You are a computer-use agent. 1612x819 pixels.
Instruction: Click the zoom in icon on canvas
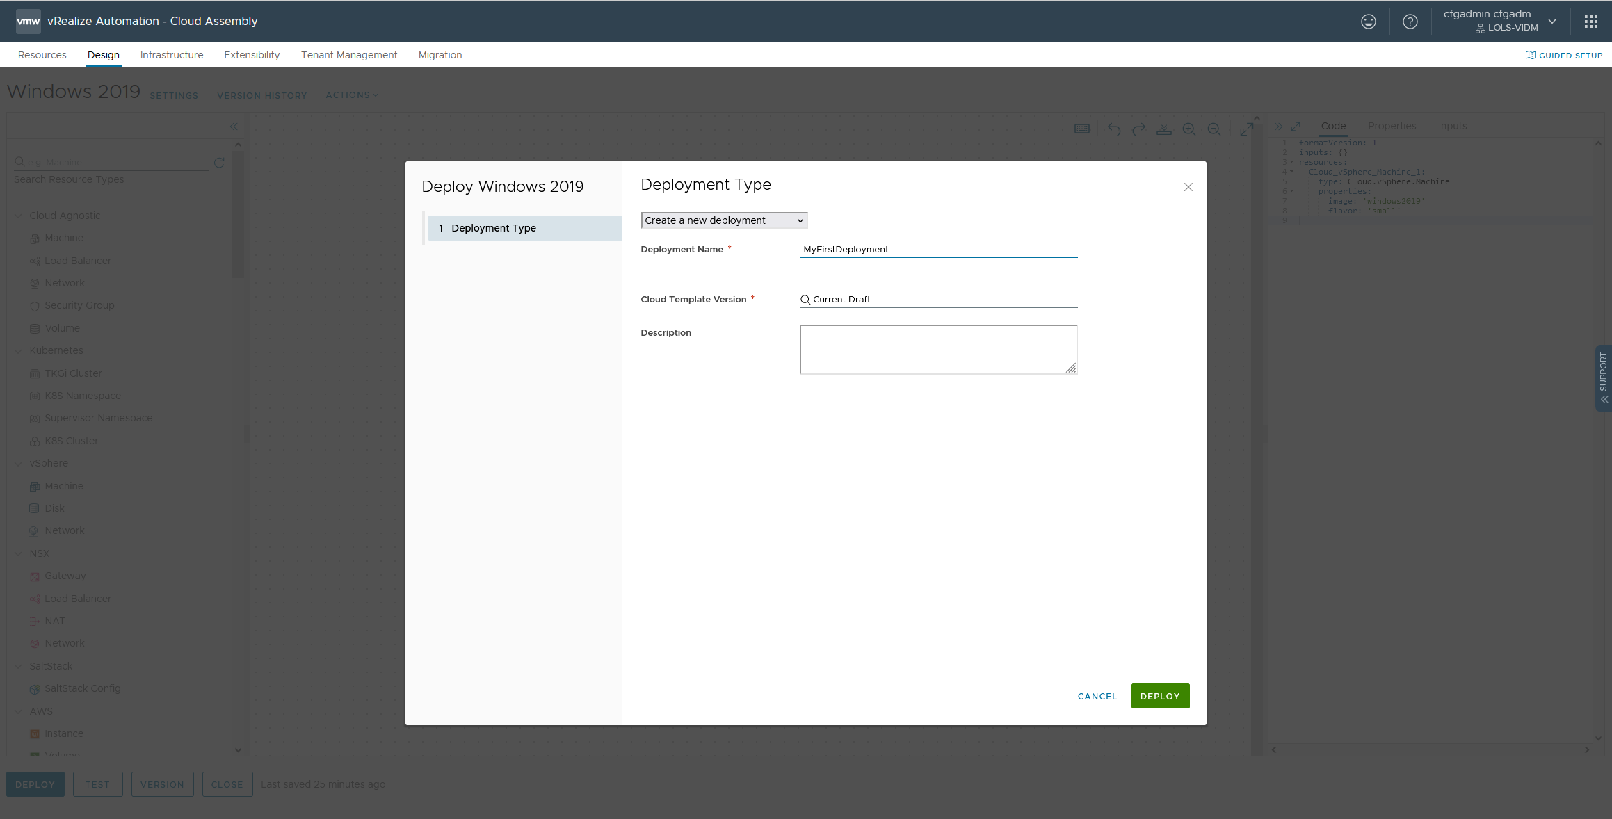click(x=1189, y=129)
